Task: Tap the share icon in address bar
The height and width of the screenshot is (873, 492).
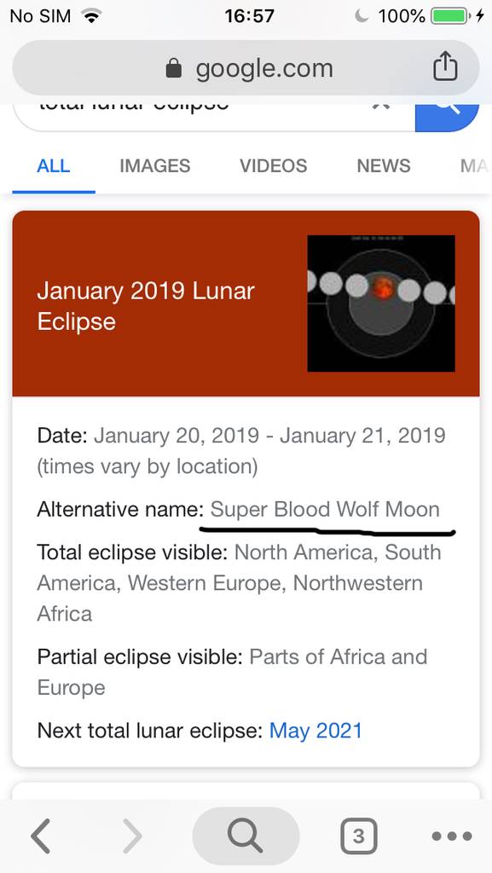Action: [x=445, y=66]
